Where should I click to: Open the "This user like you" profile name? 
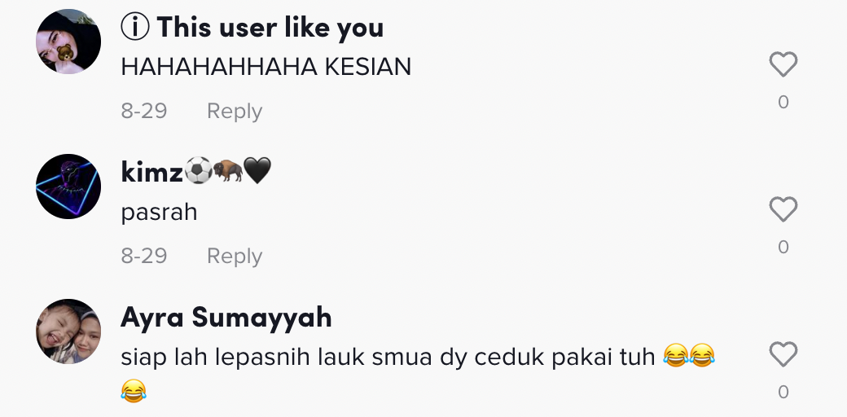coord(270,27)
